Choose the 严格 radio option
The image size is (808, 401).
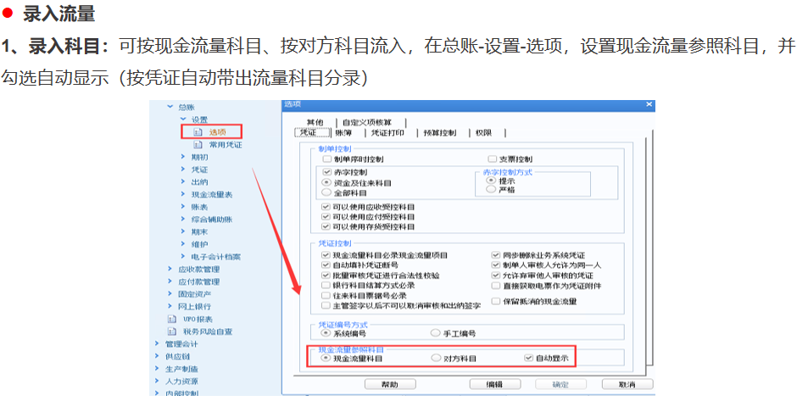(491, 190)
